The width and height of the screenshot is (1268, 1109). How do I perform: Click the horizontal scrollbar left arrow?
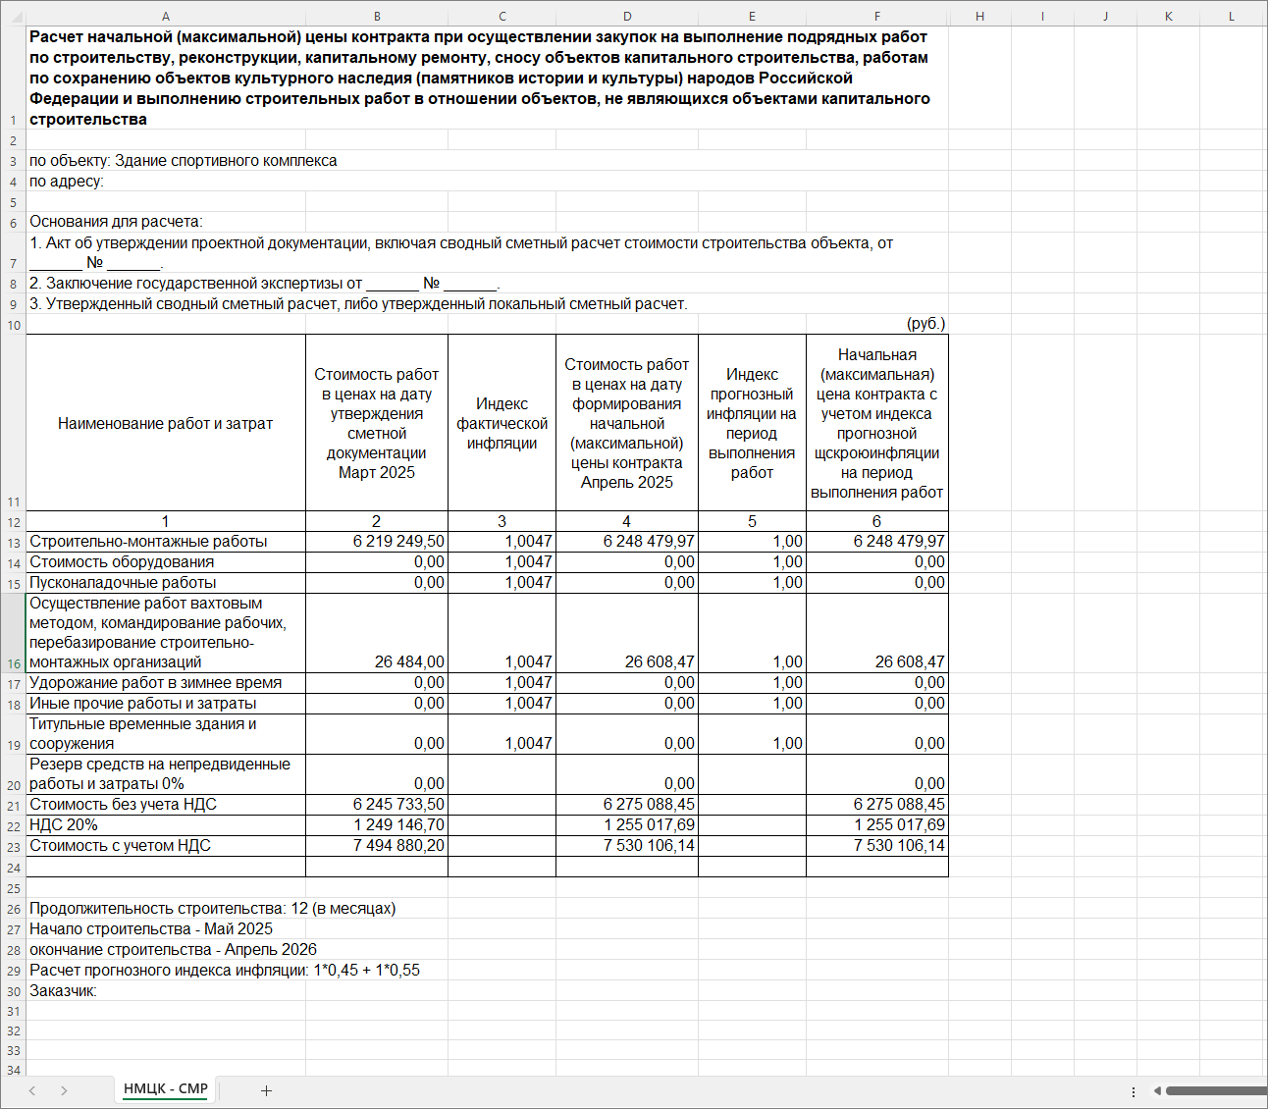[x=1157, y=1090]
